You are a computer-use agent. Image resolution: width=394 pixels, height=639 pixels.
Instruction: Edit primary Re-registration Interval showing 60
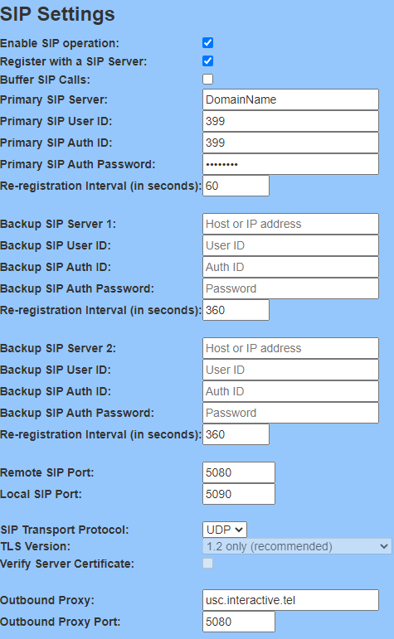236,186
